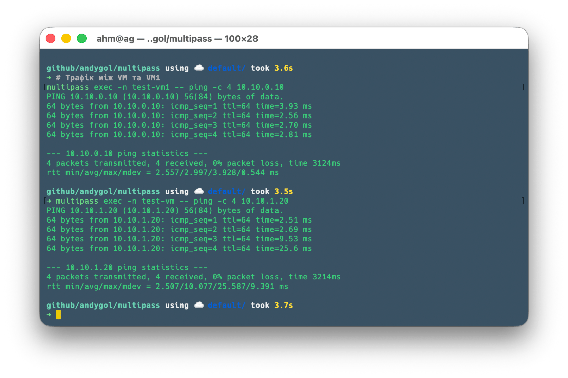
Task: Click the rtt min/avg/max statistics line
Action: (163, 172)
